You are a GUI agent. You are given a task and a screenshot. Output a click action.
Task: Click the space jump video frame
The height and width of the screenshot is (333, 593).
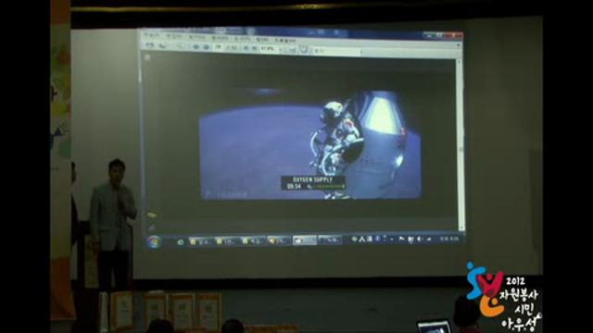[x=310, y=145]
